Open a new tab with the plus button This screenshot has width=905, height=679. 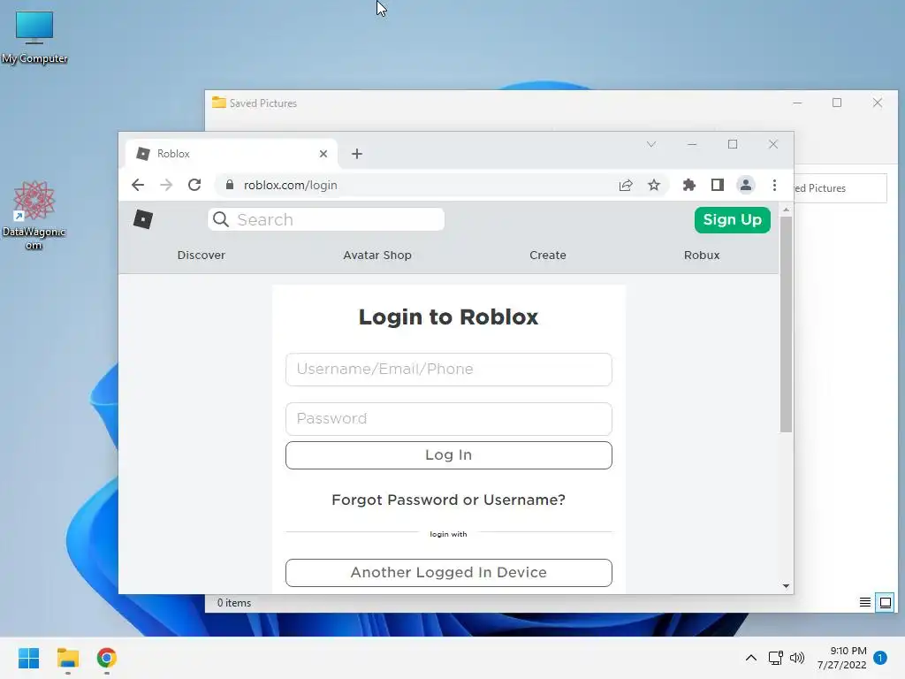tap(357, 154)
